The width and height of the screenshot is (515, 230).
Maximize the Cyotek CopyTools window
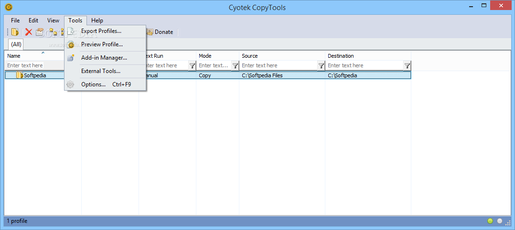(483, 6)
